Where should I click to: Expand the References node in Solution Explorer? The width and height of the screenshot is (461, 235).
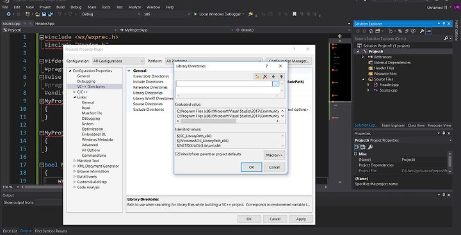point(363,57)
